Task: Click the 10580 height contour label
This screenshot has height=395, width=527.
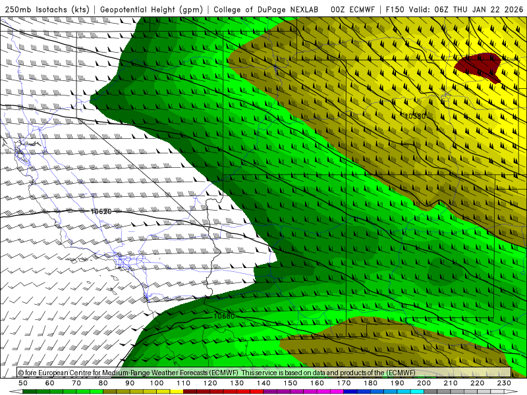Action: pos(414,117)
